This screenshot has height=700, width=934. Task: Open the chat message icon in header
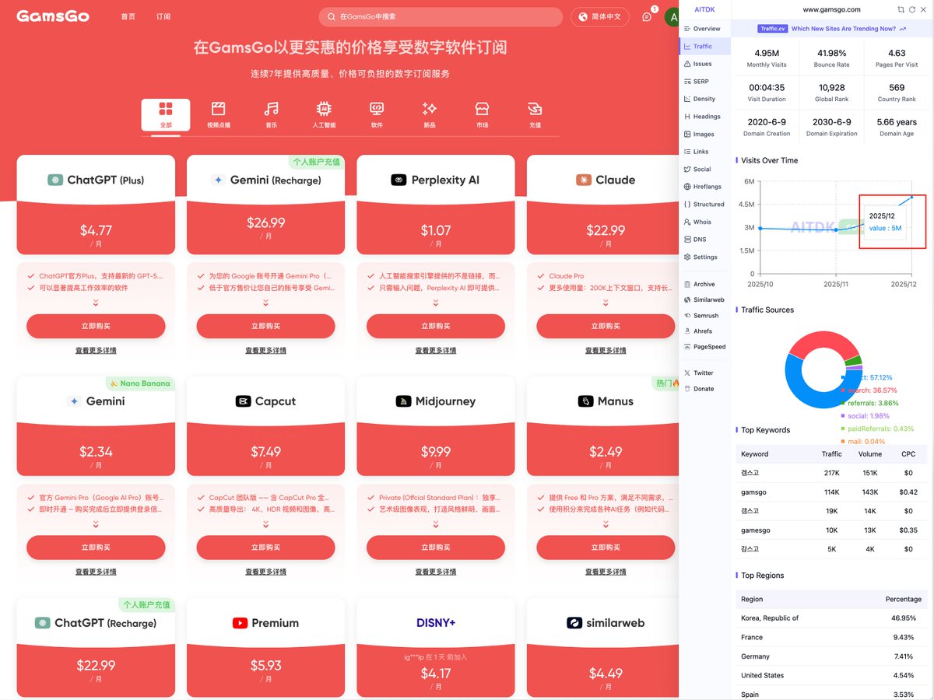click(647, 16)
